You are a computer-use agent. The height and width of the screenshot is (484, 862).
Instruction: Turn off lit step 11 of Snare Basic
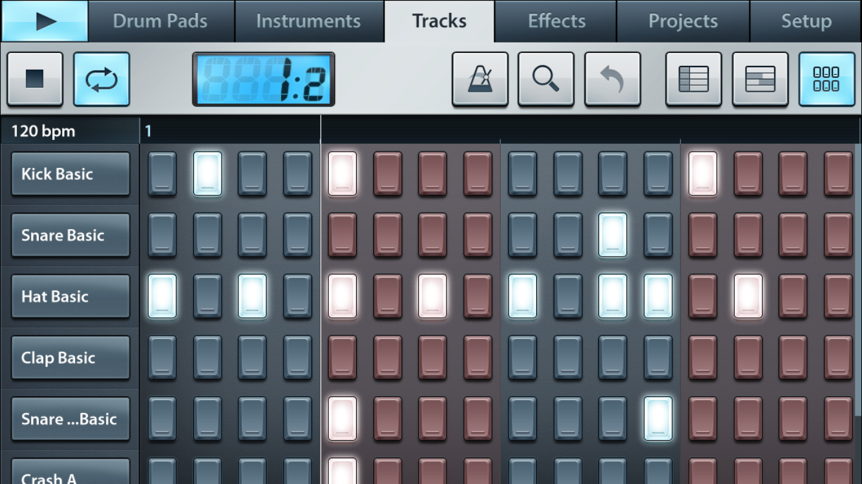coord(613,235)
